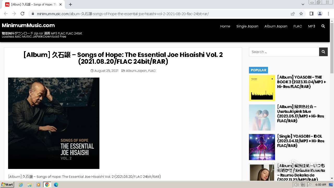Click into the sidebar Search field

[284, 52]
